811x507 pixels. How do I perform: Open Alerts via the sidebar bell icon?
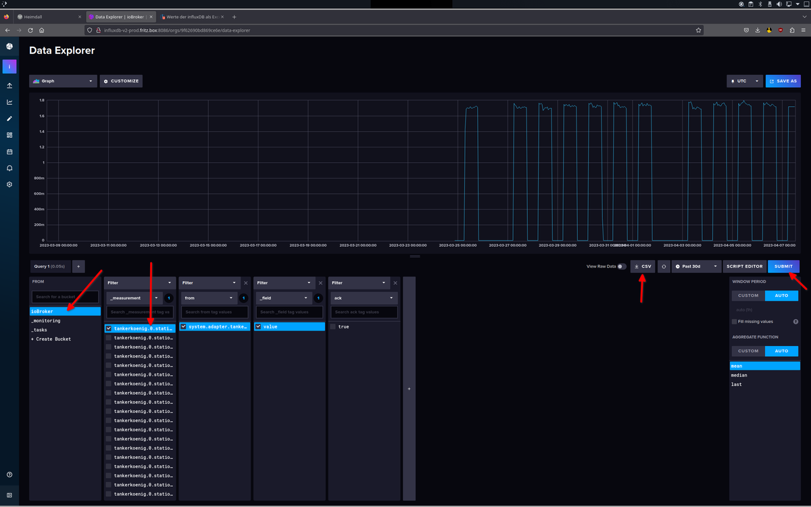pyautogui.click(x=9, y=168)
